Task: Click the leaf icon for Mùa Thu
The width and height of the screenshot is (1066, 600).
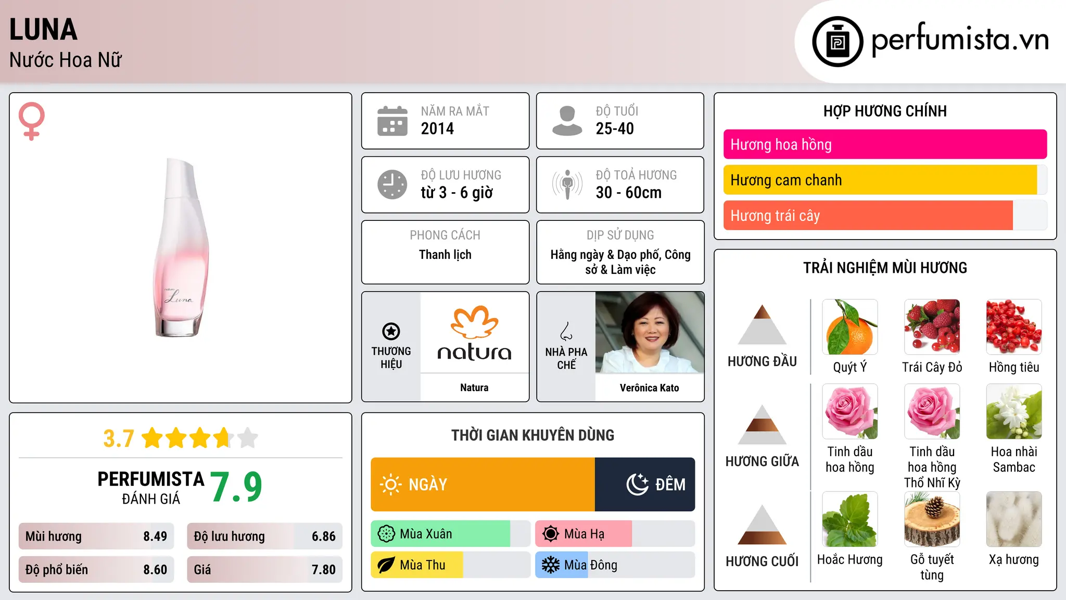Action: pyautogui.click(x=386, y=565)
